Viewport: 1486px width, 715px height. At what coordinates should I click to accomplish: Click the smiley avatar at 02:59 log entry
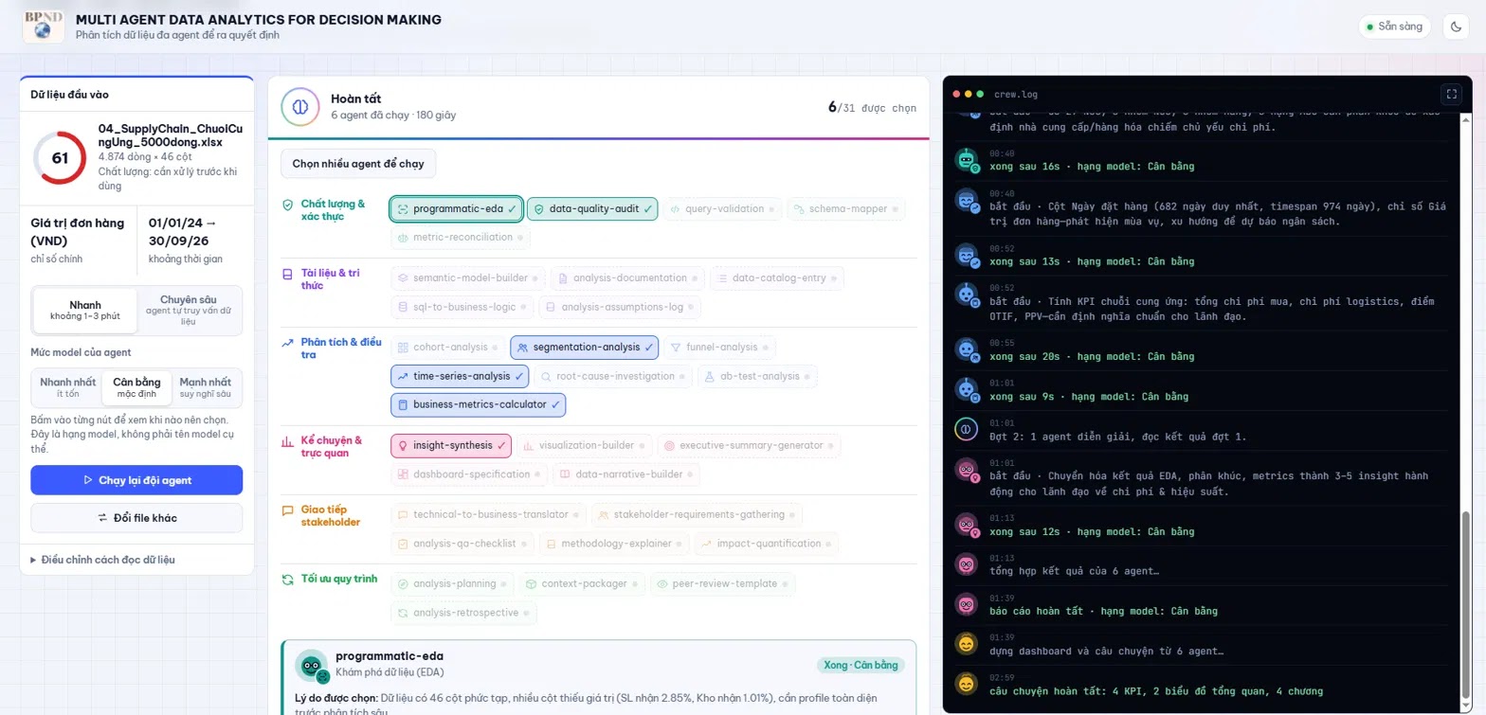966,684
